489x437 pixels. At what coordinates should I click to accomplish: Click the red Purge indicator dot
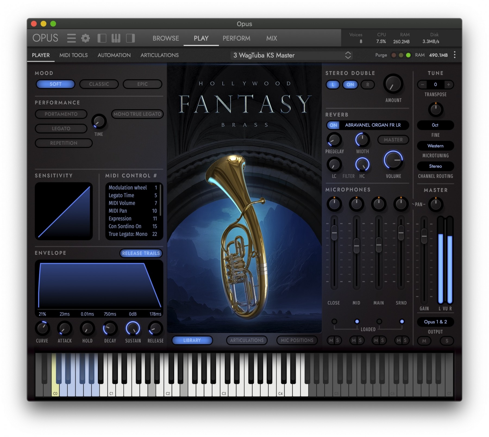pyautogui.click(x=393, y=55)
